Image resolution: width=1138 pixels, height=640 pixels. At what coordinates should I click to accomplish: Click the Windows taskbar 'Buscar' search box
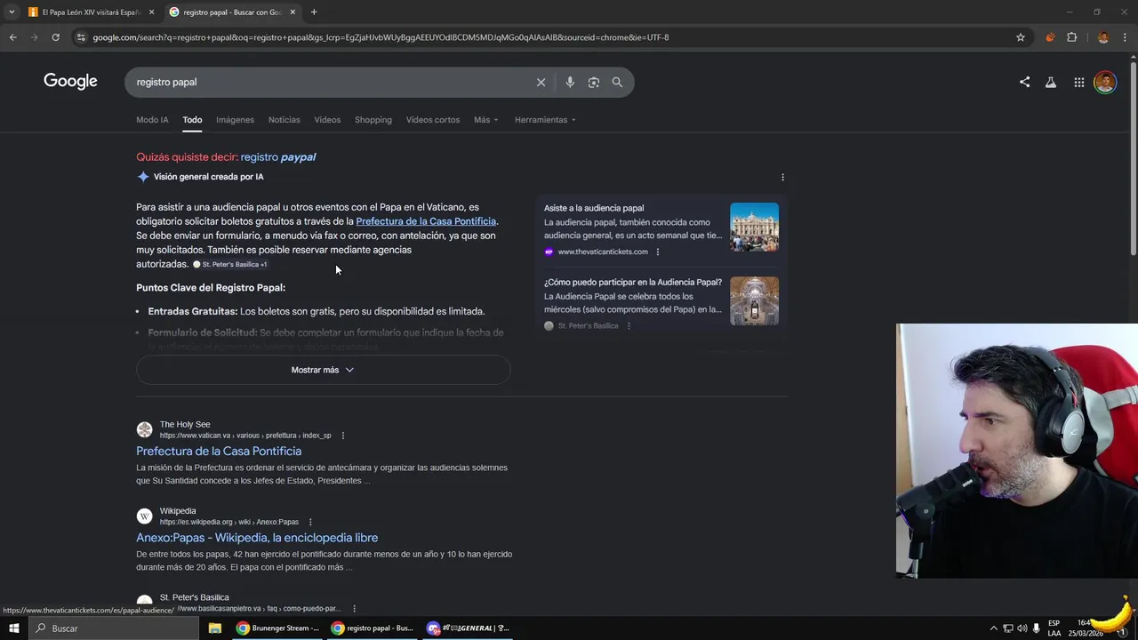click(113, 628)
